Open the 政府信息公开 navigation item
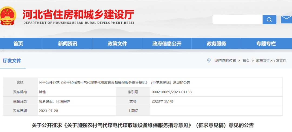This screenshot has width=292, height=132. click(167, 44)
